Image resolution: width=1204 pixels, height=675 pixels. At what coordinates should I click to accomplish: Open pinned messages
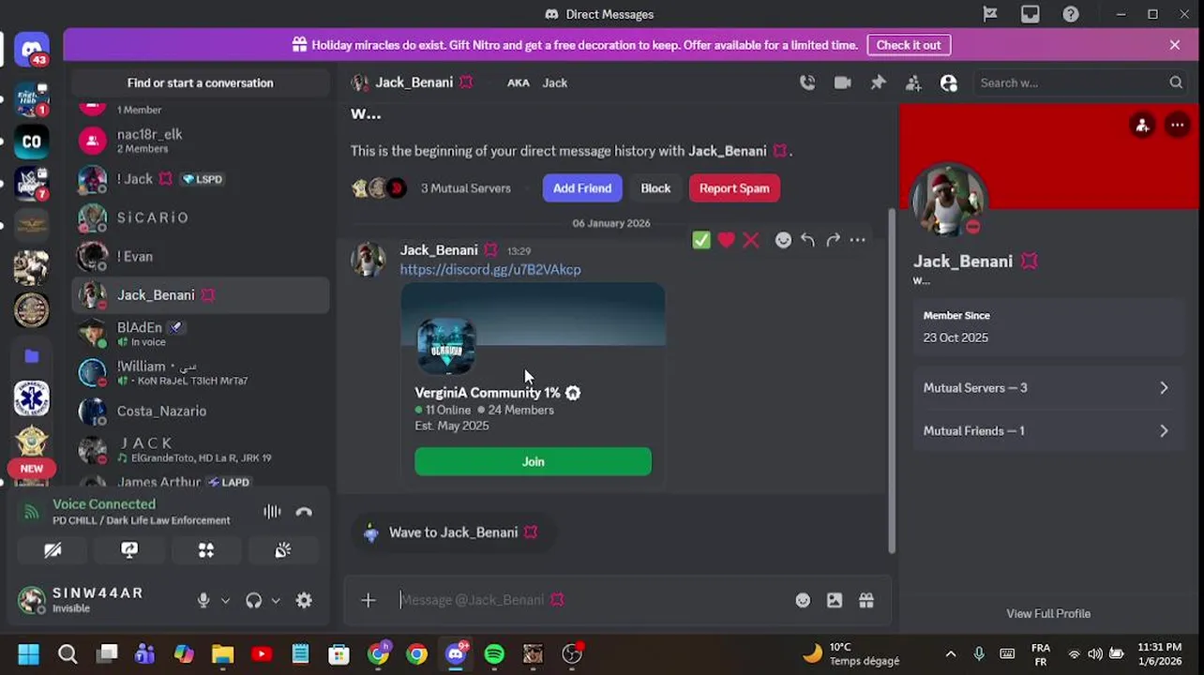coord(878,82)
